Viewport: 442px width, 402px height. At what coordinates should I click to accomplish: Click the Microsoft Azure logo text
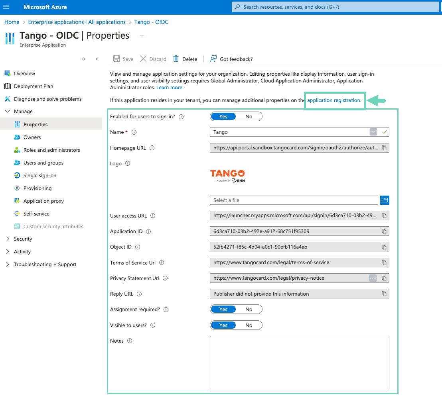[45, 7]
